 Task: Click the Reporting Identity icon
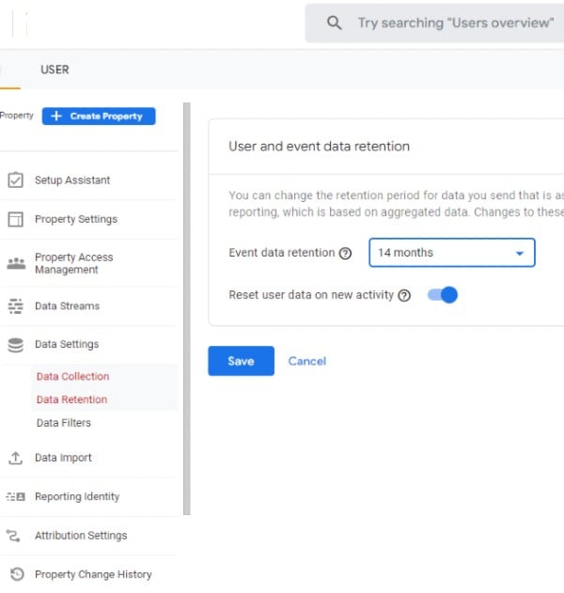coord(16,497)
